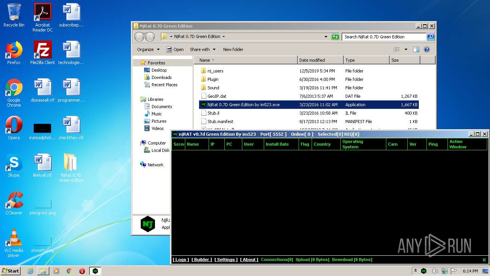The height and width of the screenshot is (276, 490).
Task: Launch Google Chrome from the desktop
Action: [14, 93]
